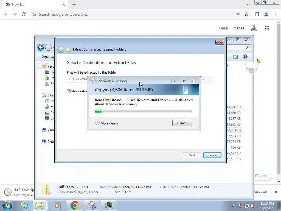281x211 pixels.
Task: Select the 5,593 KB file row
Action: [x=234, y=136]
